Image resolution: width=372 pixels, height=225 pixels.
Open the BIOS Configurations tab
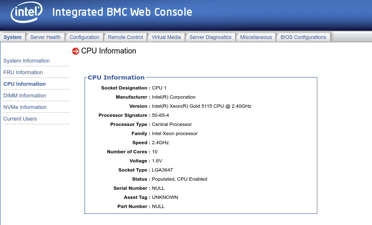pos(303,37)
